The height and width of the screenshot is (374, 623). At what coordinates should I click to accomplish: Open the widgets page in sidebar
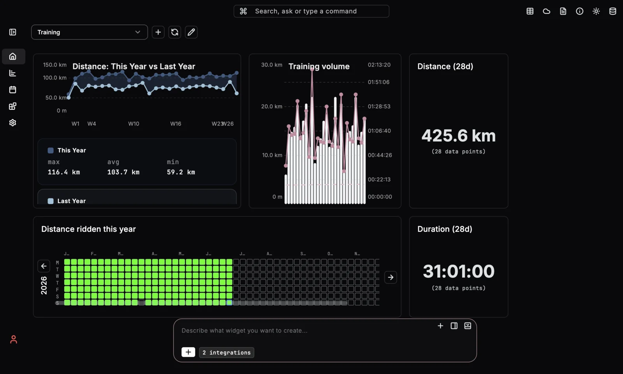point(13,106)
